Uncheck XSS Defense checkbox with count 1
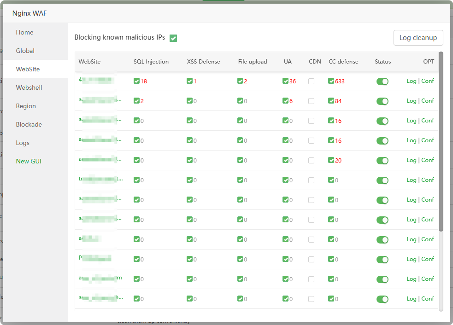Image resolution: width=453 pixels, height=325 pixels. click(189, 81)
